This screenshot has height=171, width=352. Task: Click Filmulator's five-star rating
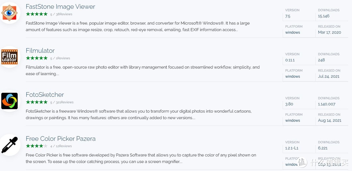coord(37,58)
